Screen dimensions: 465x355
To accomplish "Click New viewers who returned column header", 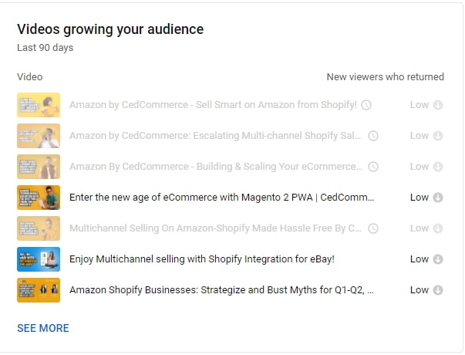I will pyautogui.click(x=386, y=77).
